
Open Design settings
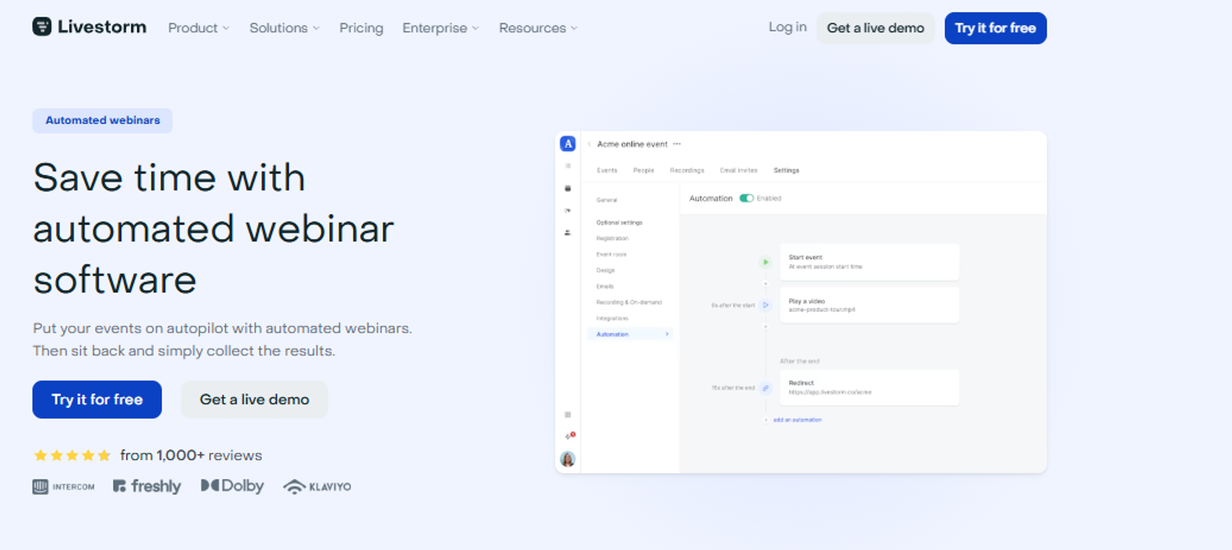[605, 270]
